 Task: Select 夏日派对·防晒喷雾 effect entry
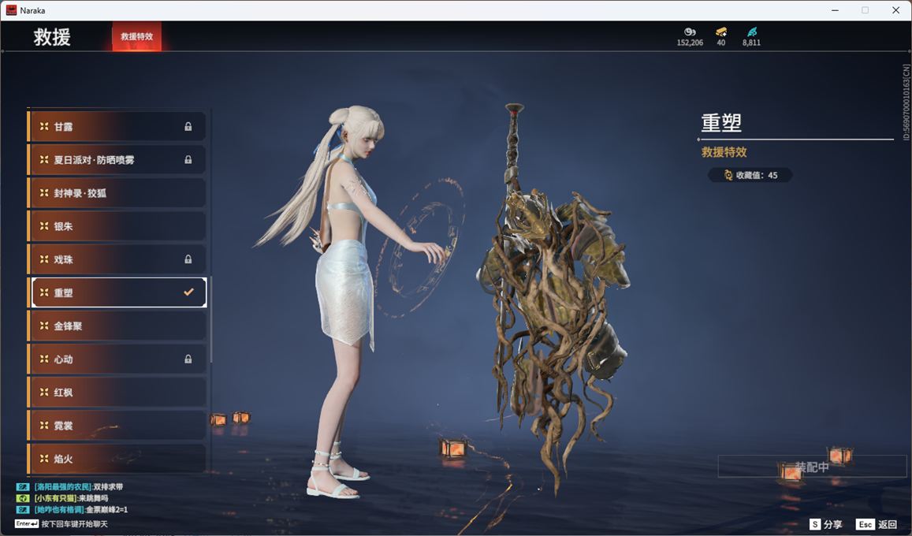click(x=117, y=160)
